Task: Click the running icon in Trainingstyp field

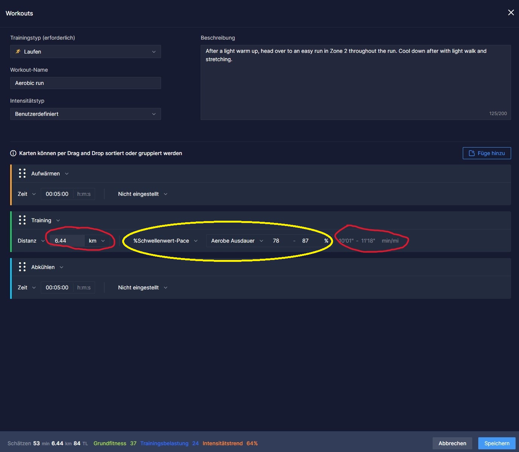Action: coord(18,52)
